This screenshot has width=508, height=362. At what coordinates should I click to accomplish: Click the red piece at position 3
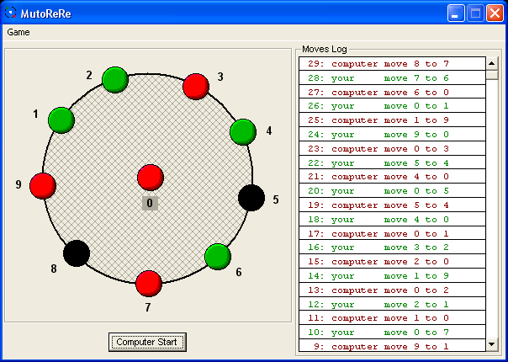tap(196, 86)
